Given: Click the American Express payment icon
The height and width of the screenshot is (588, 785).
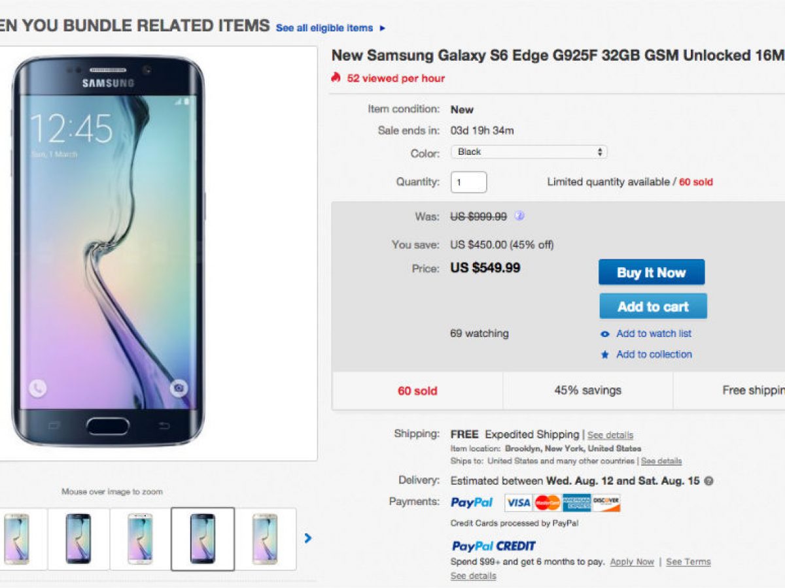Looking at the screenshot, I should click(576, 502).
